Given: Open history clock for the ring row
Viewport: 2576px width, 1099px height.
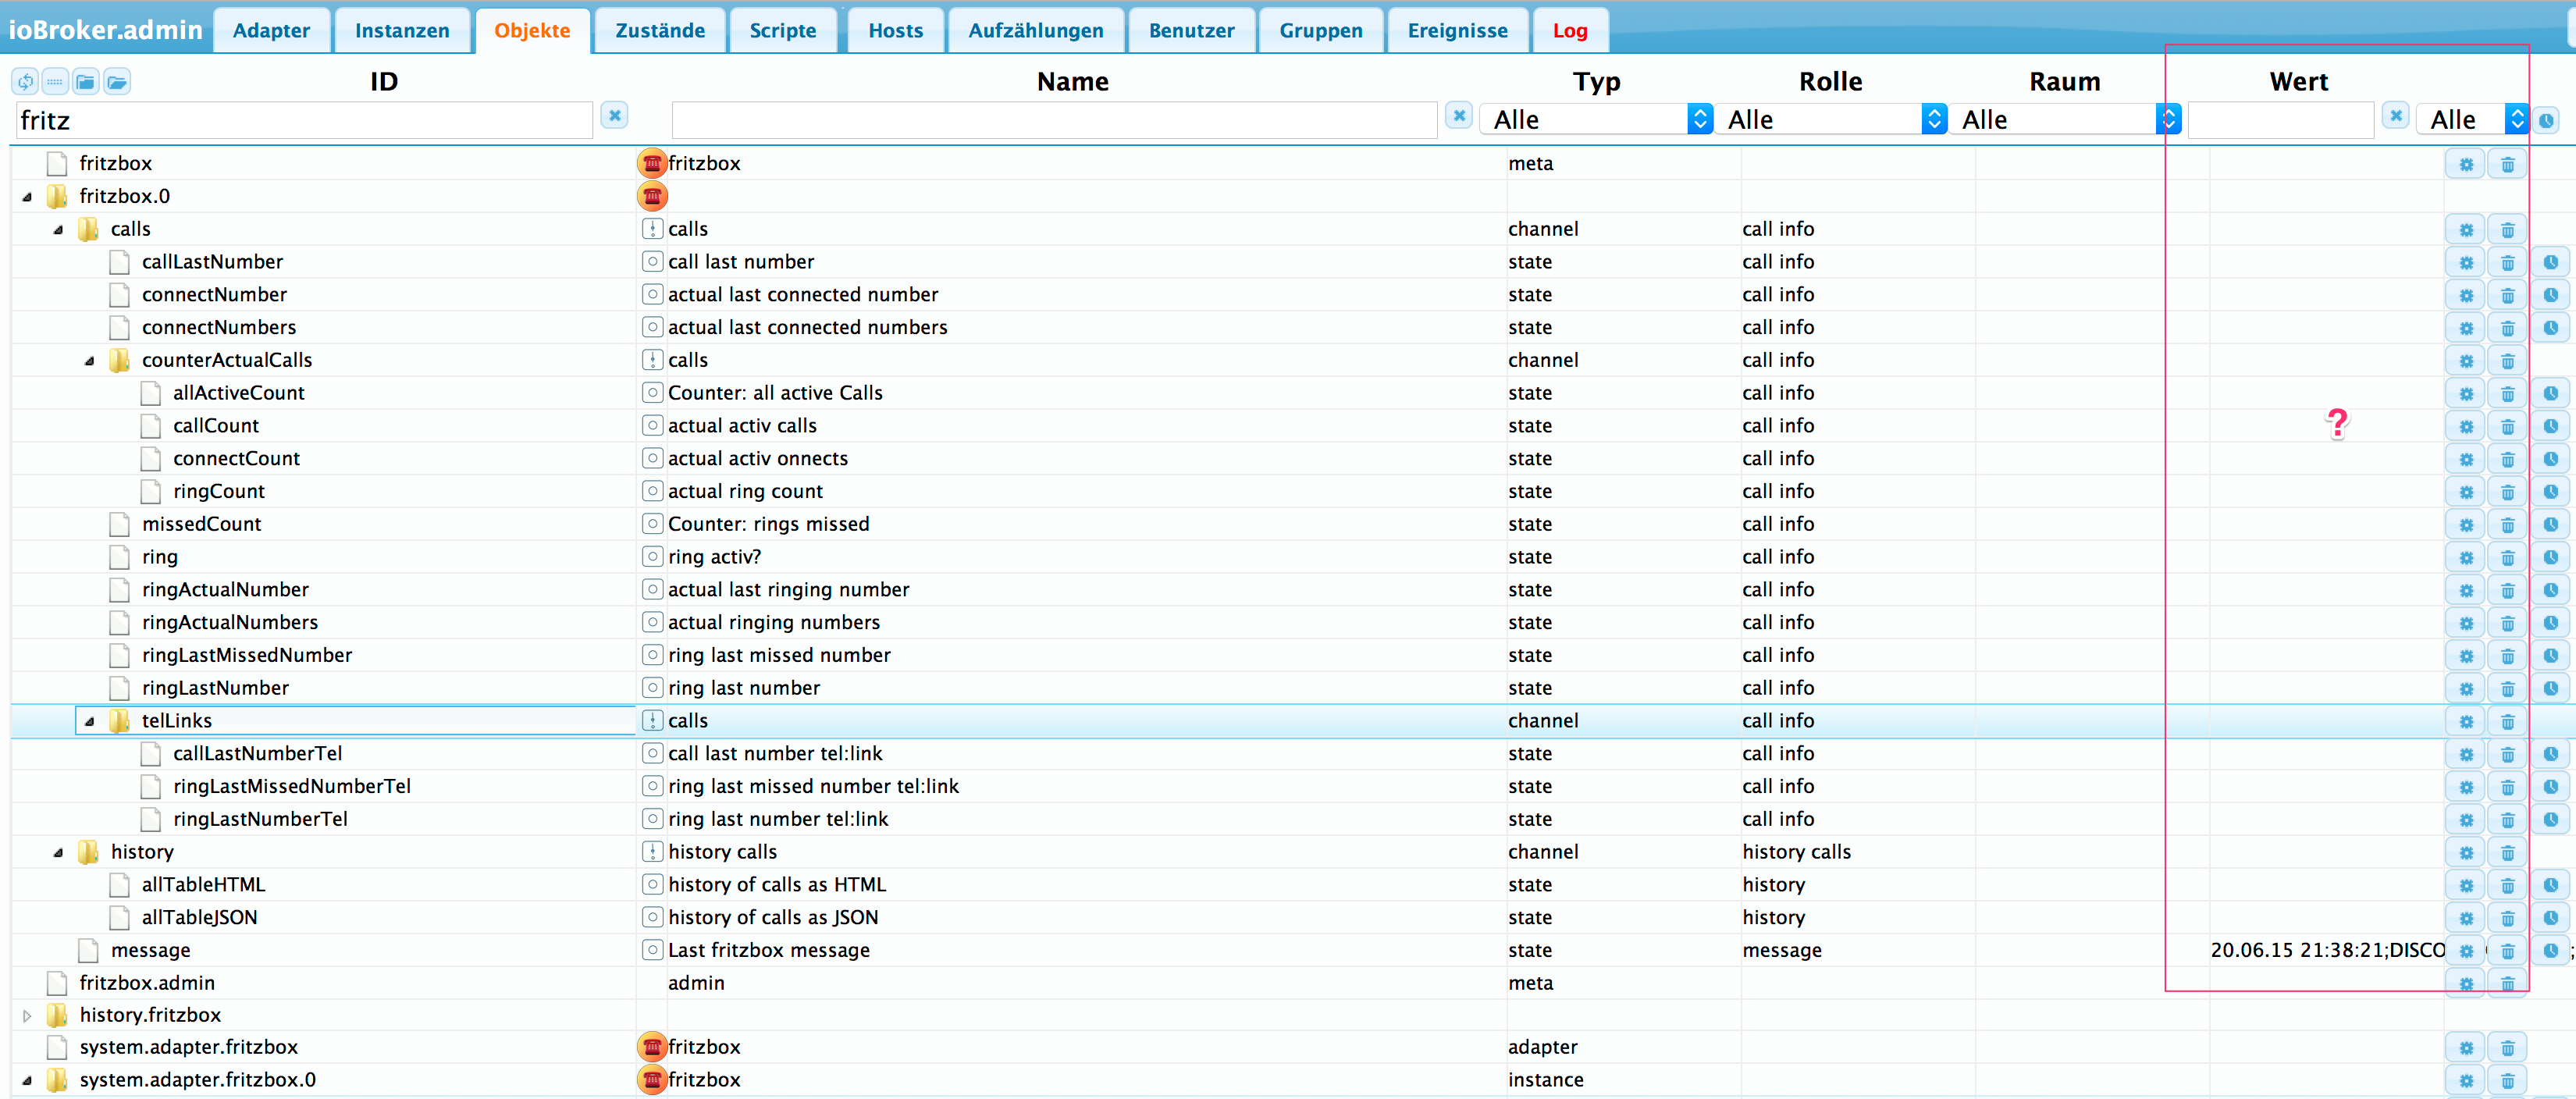Looking at the screenshot, I should tap(2551, 558).
